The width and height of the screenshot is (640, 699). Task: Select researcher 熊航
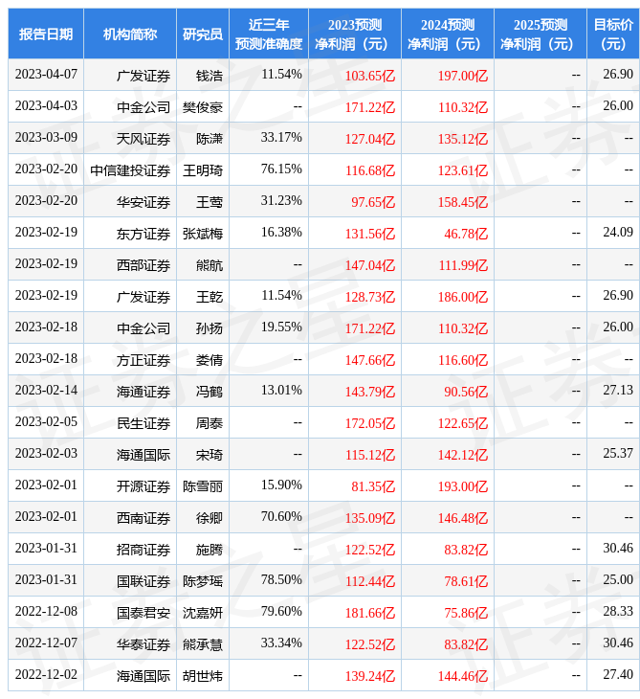click(x=210, y=265)
